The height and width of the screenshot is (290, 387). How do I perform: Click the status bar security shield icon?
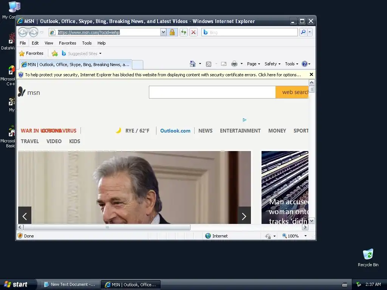pyautogui.click(x=20, y=236)
